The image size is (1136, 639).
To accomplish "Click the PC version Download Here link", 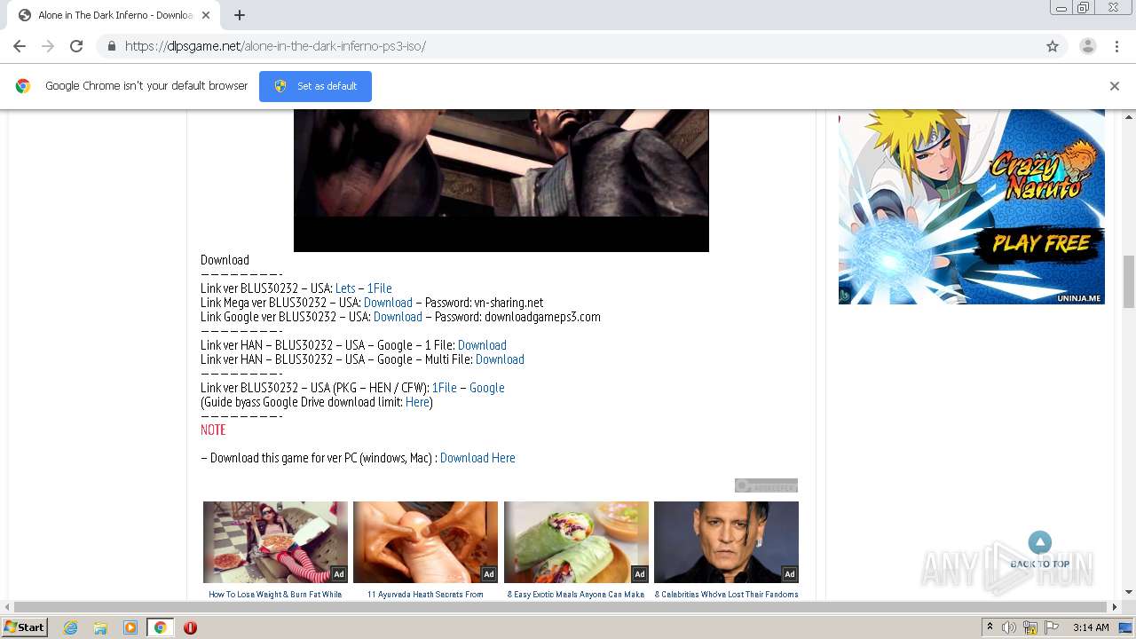I will coord(477,458).
